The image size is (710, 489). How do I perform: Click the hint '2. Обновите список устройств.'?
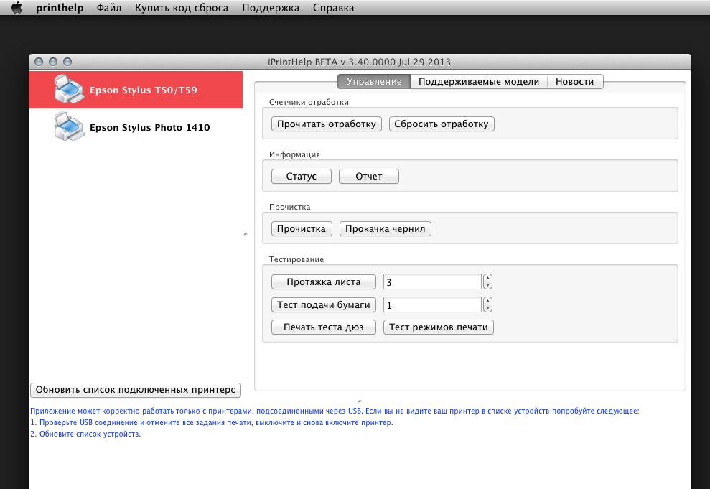coord(85,434)
